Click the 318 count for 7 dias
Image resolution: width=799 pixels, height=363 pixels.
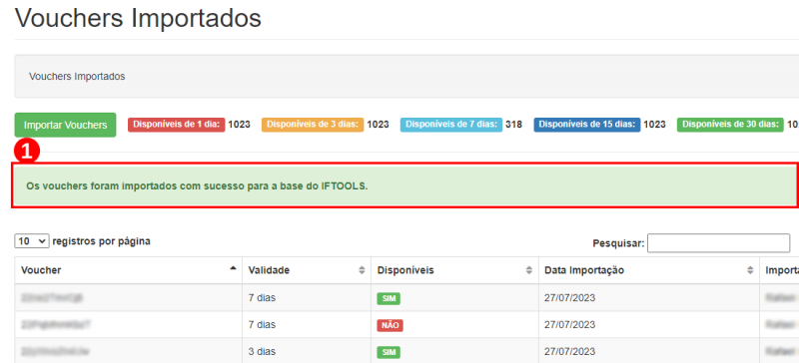(x=513, y=125)
